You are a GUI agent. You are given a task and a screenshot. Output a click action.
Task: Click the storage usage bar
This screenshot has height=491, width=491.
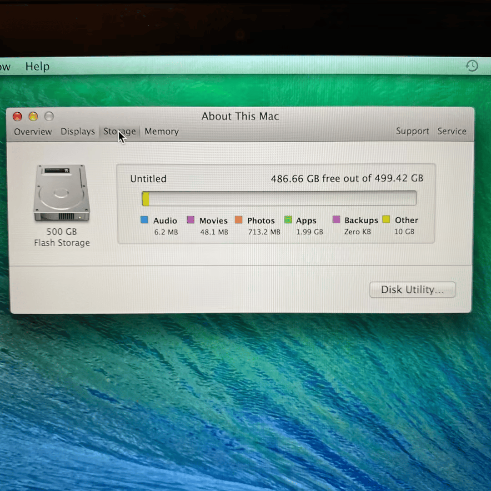[x=279, y=198]
